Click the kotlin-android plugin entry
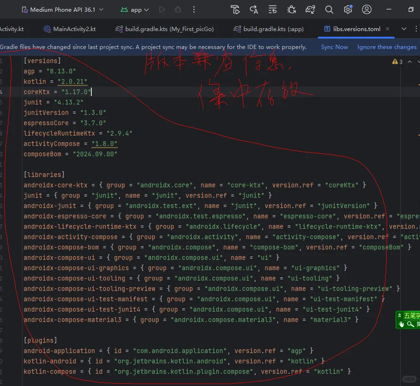Image resolution: width=420 pixels, height=386 pixels. [174, 361]
